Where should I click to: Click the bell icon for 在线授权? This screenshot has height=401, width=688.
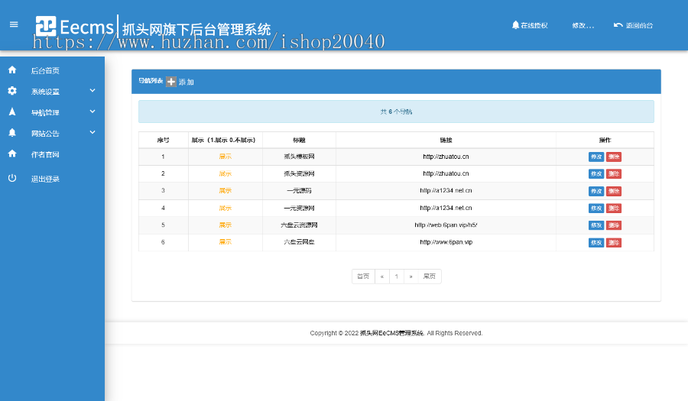(515, 25)
